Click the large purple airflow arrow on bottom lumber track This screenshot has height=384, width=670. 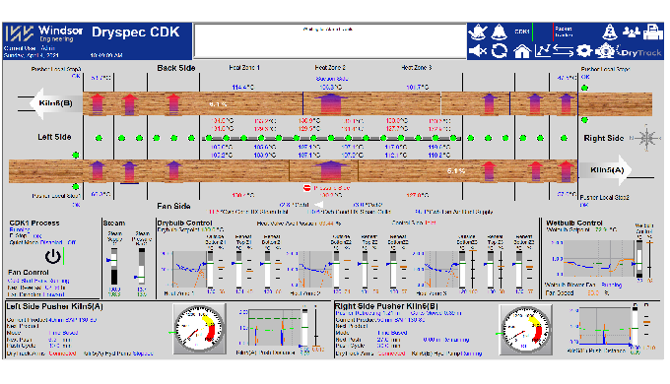pyautogui.click(x=330, y=170)
